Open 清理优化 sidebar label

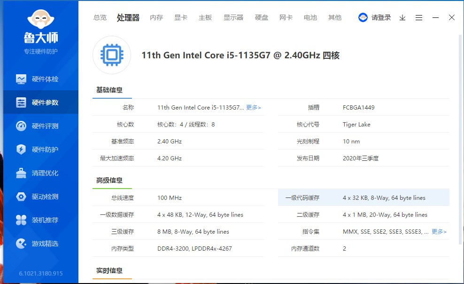coord(45,173)
